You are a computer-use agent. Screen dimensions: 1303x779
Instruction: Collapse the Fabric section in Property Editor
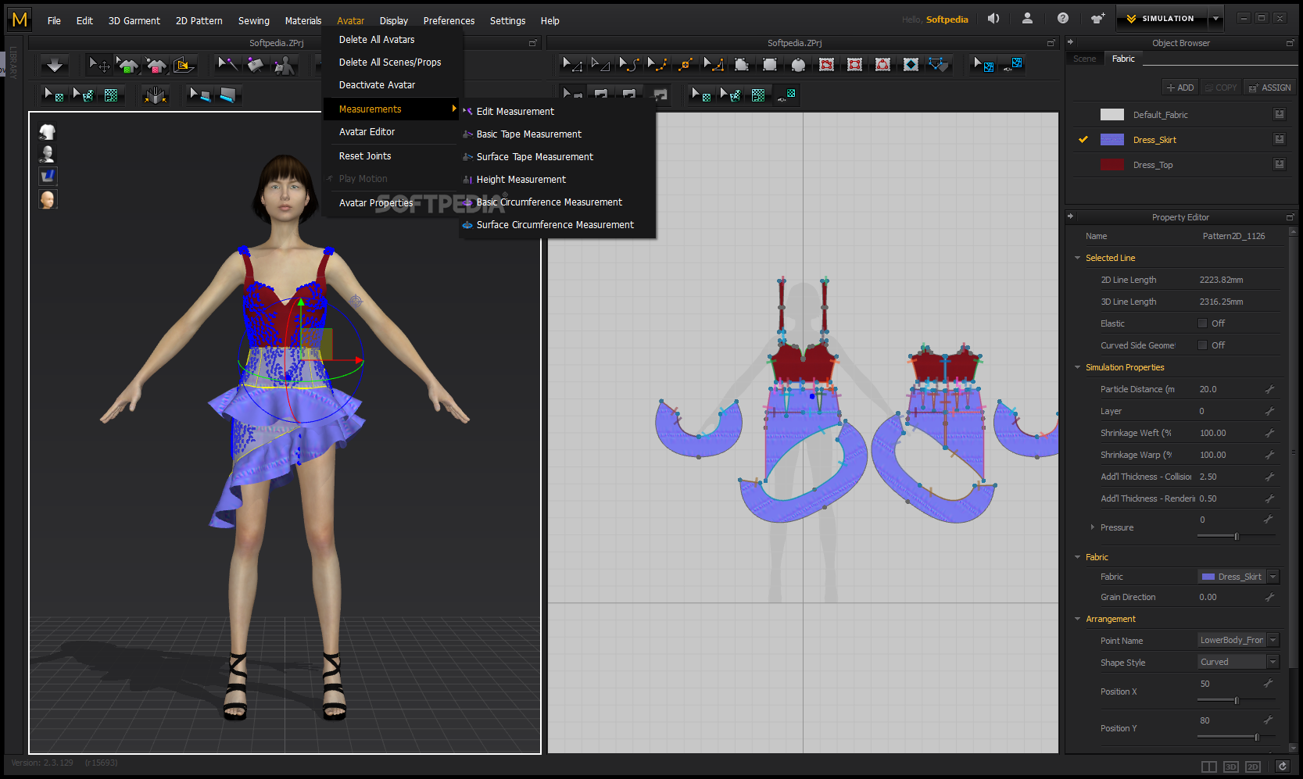[x=1078, y=557]
